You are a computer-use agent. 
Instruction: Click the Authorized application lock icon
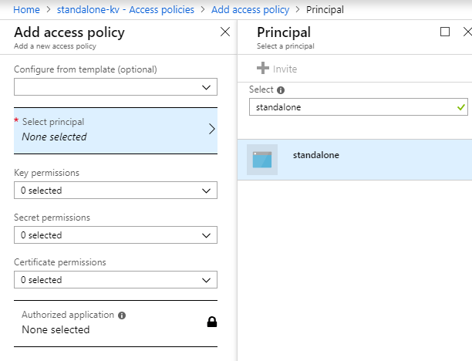pyautogui.click(x=212, y=322)
